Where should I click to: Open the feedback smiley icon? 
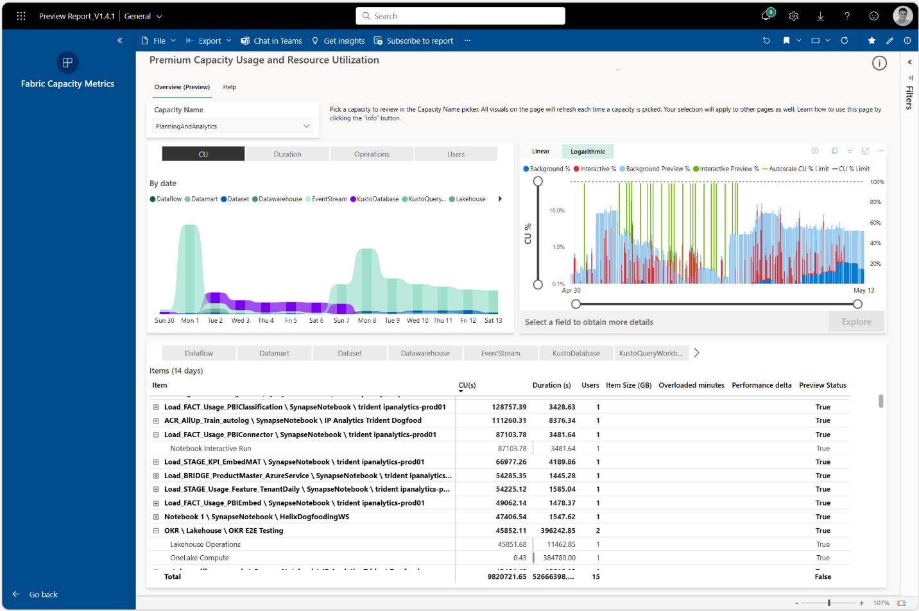[x=873, y=16]
